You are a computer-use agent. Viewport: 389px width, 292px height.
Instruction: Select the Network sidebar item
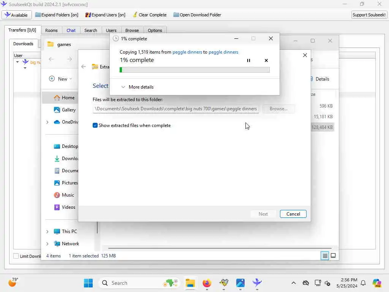(x=66, y=244)
